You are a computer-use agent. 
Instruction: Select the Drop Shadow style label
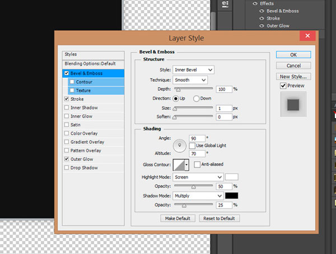(x=84, y=168)
